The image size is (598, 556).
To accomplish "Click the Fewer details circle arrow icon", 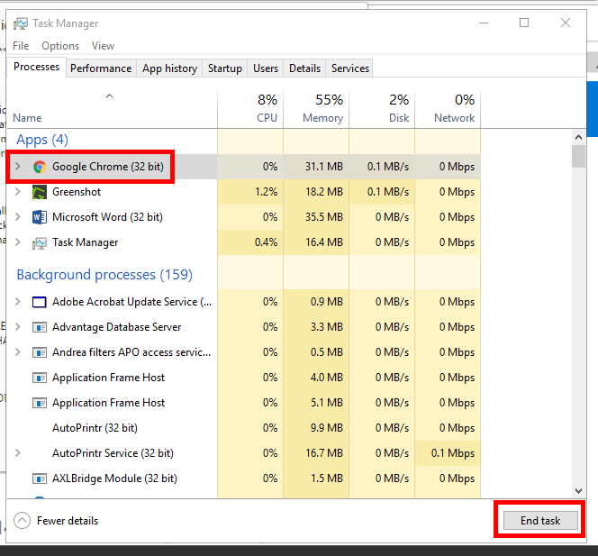I will tap(23, 521).
